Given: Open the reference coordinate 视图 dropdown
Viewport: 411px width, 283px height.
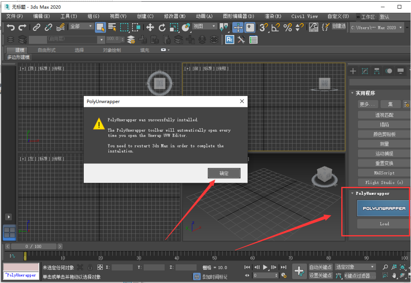Looking at the screenshot, I should point(205,26).
